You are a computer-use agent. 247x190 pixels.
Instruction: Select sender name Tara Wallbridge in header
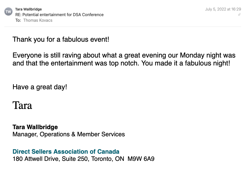point(28,9)
